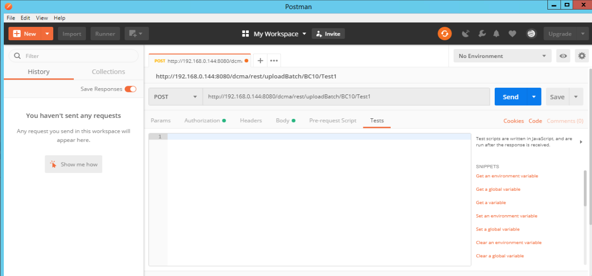Screen dimensions: 592x276
Task: Insert 'Get an environment variable' snippet
Action: click(x=507, y=176)
